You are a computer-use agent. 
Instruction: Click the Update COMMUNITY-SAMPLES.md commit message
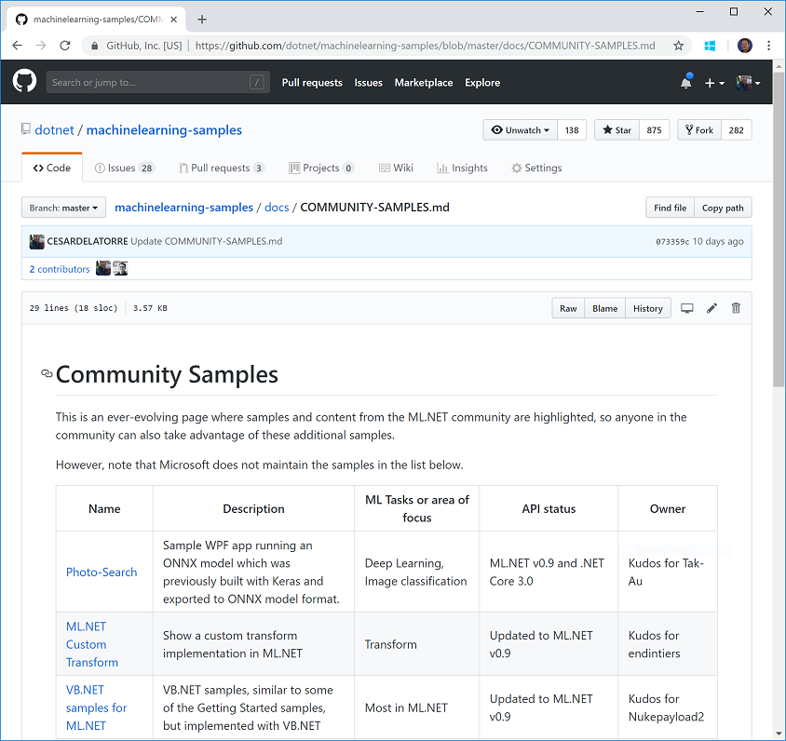(x=207, y=241)
